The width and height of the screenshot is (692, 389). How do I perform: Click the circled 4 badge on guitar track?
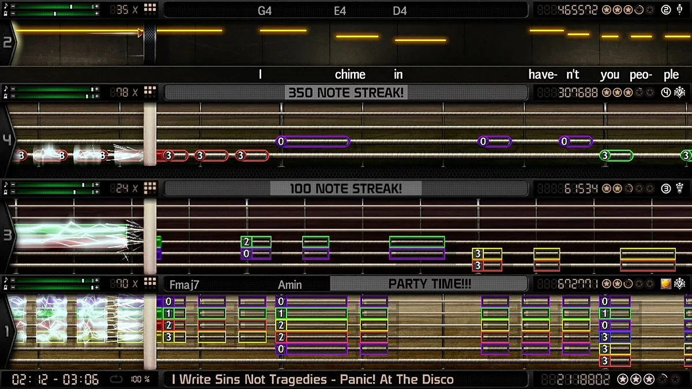coord(666,92)
